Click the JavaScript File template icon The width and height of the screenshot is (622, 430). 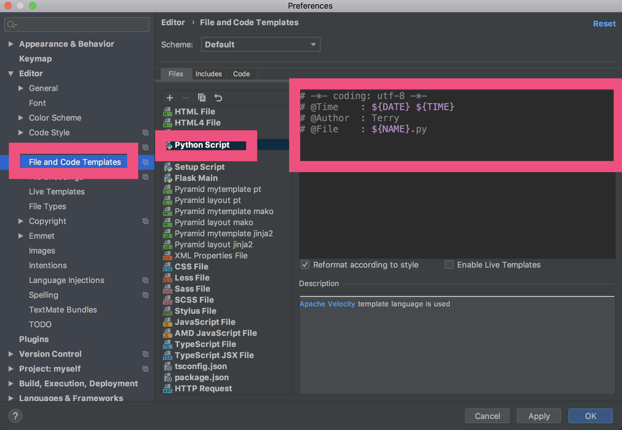pos(167,322)
